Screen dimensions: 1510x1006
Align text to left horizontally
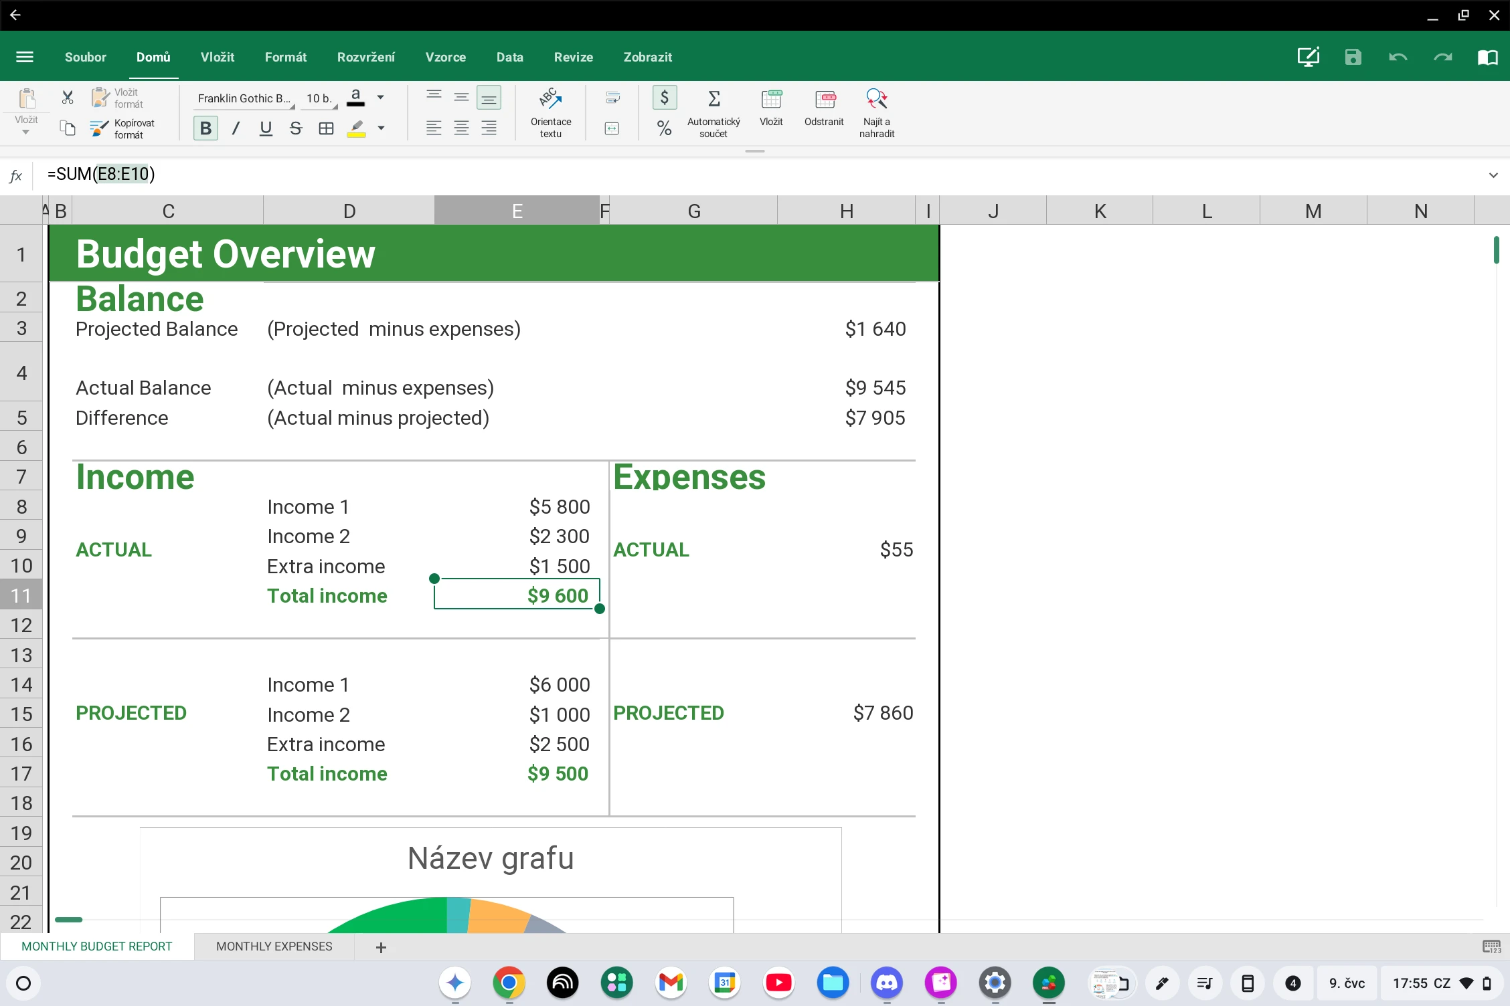pos(434,128)
